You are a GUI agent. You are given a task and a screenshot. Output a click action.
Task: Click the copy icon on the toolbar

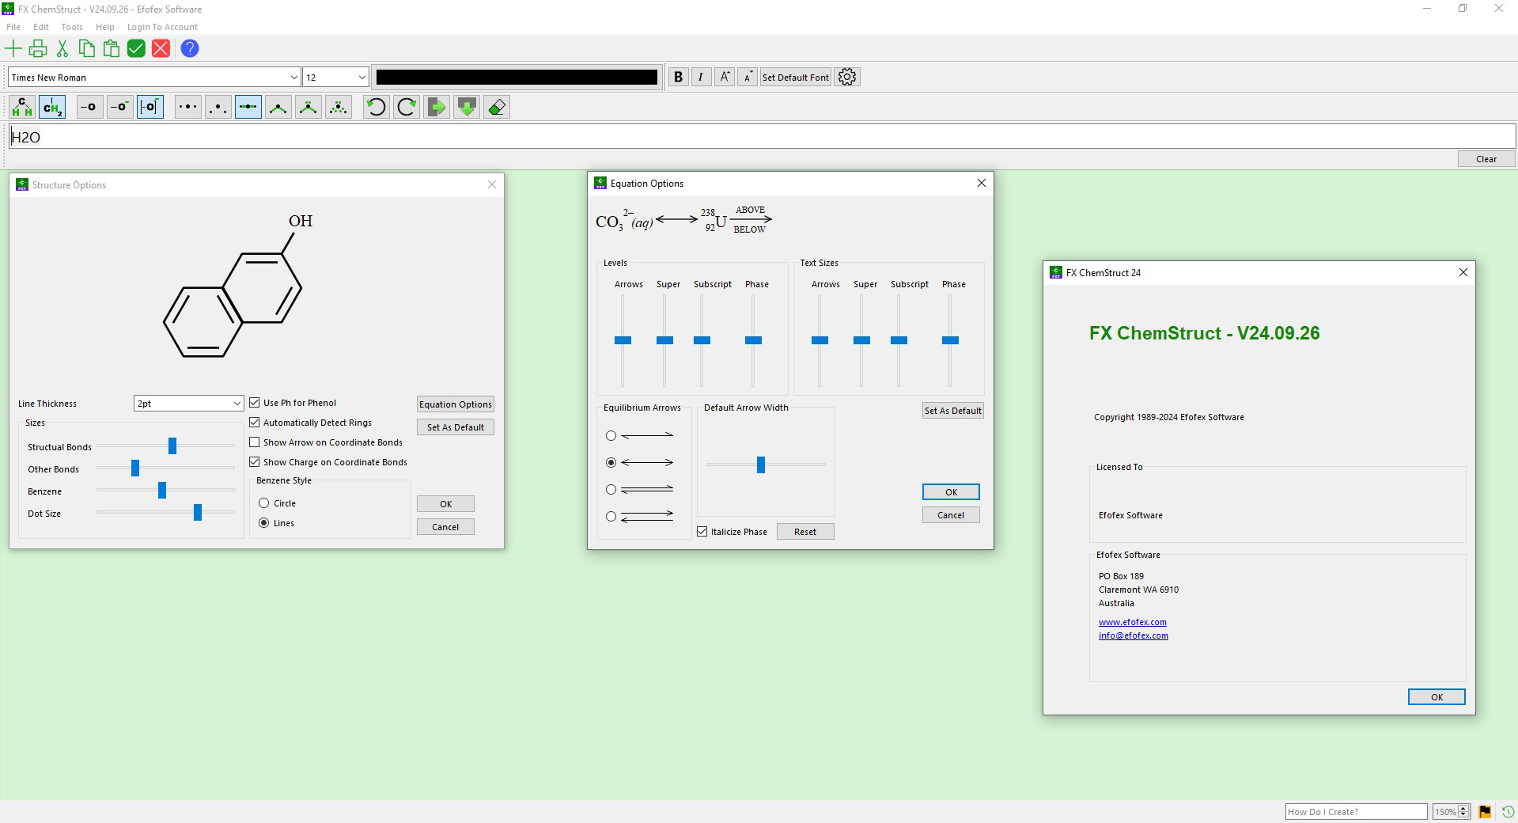click(x=86, y=48)
